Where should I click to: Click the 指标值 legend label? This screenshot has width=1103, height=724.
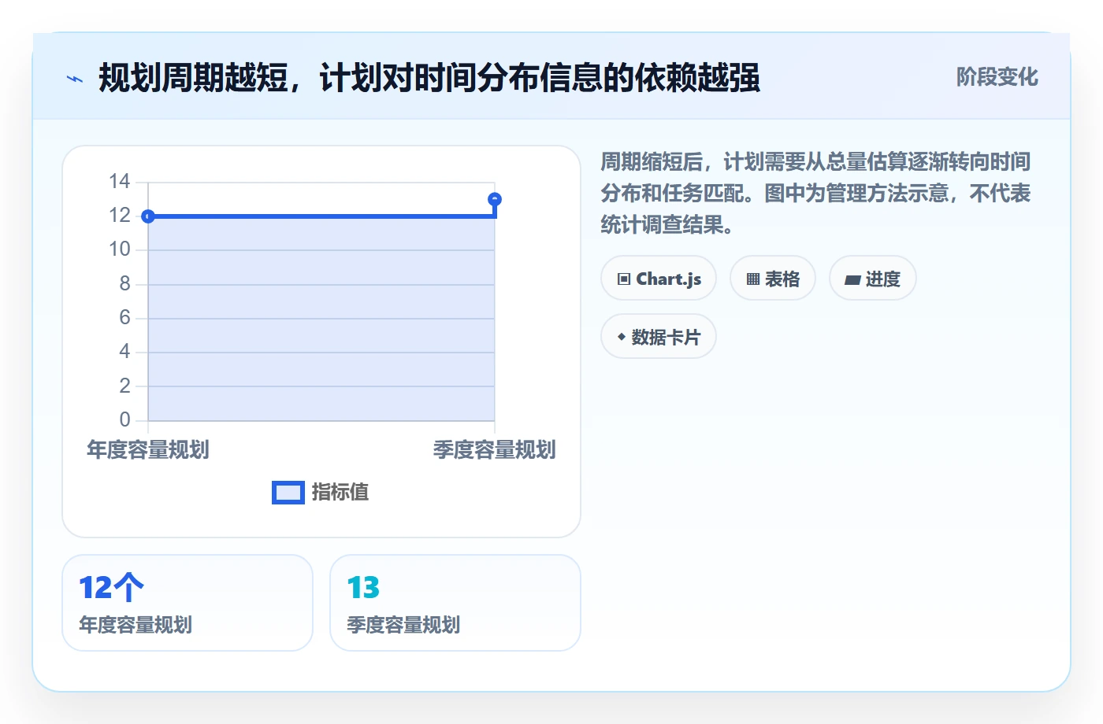pos(340,493)
